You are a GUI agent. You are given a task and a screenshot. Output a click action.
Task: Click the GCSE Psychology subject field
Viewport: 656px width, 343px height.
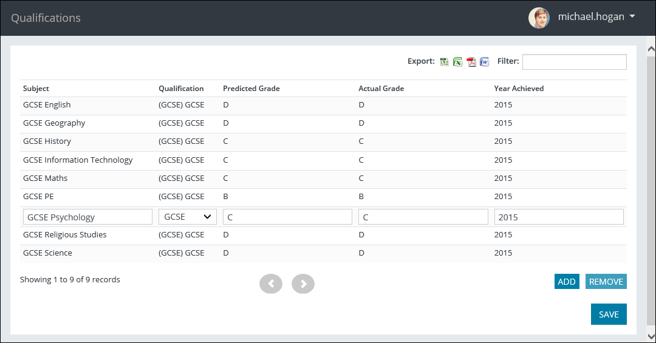tap(87, 217)
